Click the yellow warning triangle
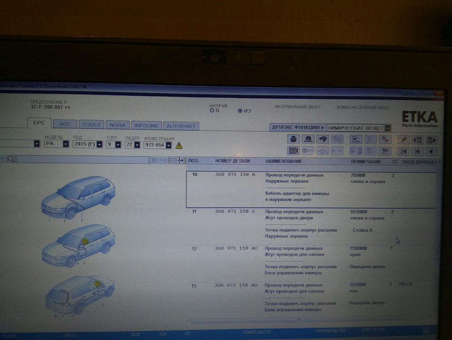 pos(179,145)
